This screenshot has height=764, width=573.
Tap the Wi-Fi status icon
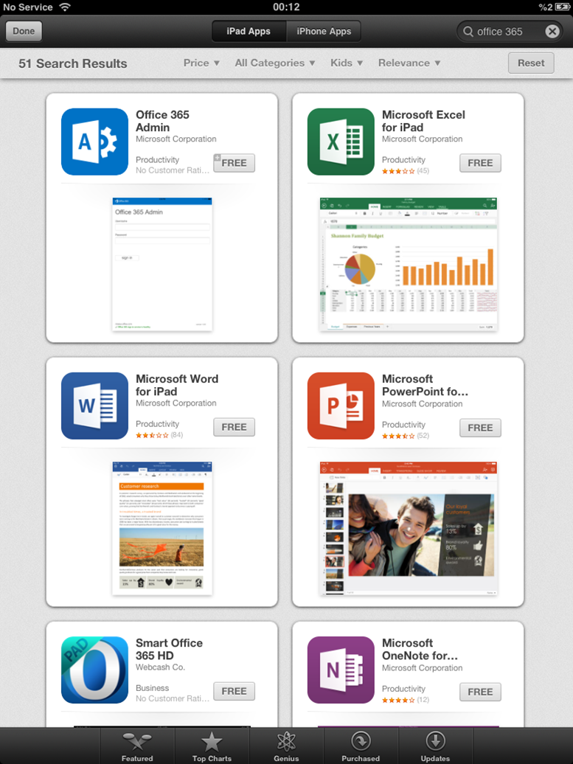64,7
